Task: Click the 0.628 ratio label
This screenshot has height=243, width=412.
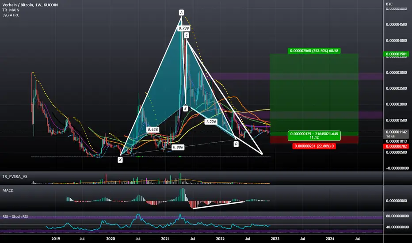Action: tap(153, 129)
